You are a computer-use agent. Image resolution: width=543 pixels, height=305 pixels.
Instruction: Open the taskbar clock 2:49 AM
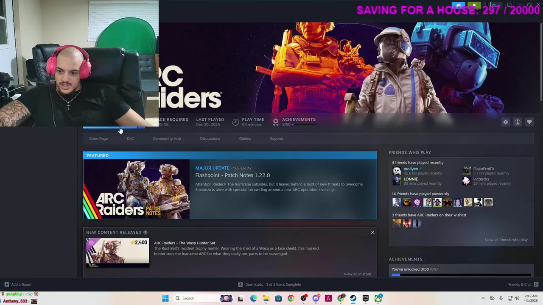532,298
